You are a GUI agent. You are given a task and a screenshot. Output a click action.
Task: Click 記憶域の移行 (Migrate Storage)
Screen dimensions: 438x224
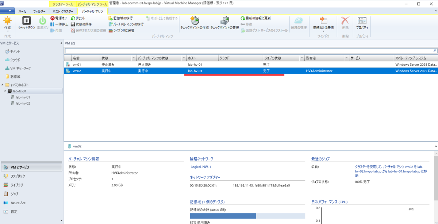[120, 18]
